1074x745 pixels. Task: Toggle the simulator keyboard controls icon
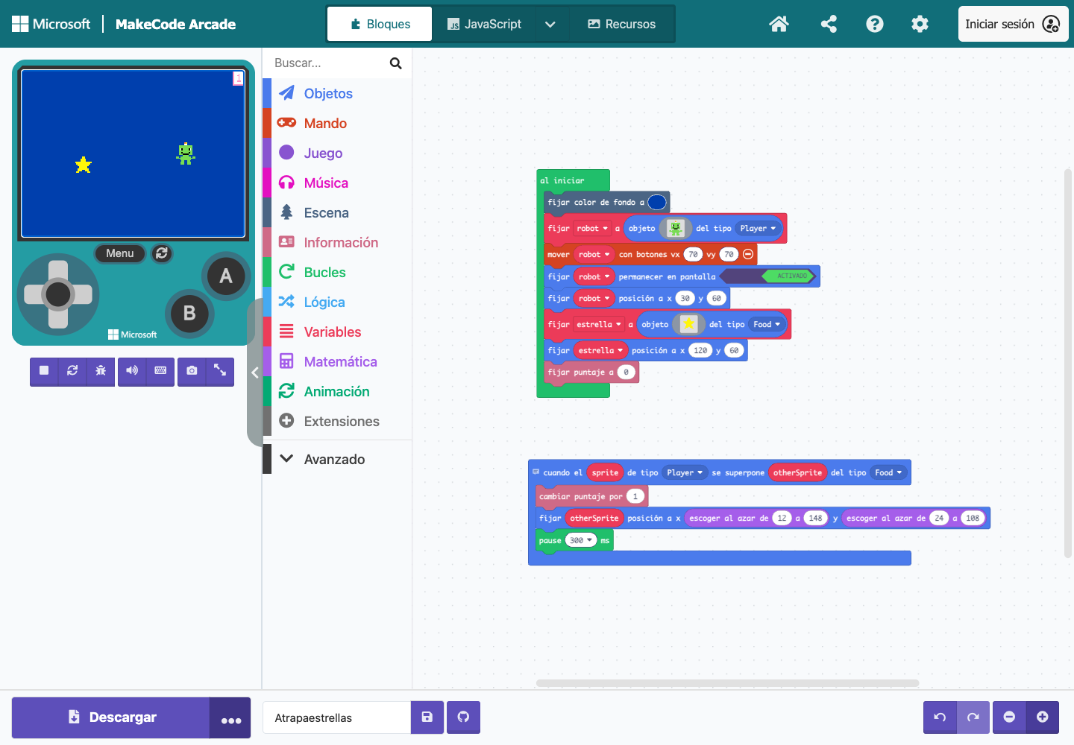point(160,370)
